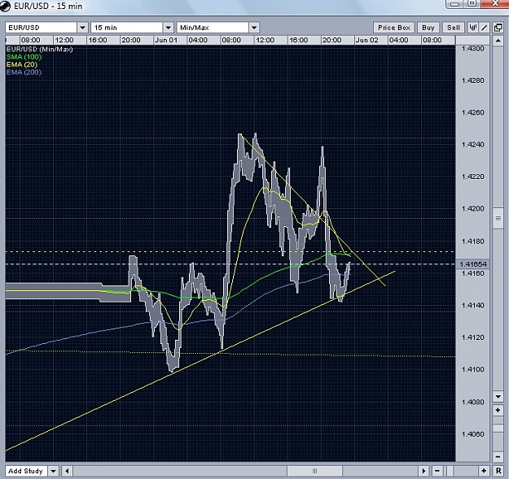Click the 1.4300 price axis label
Viewport: 509px width, 479px height.
click(x=472, y=49)
